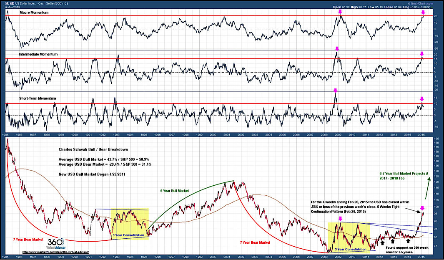444x260 pixels.
Task: Click the 360 Virtual Advisor logo
Action: pyautogui.click(x=56, y=244)
